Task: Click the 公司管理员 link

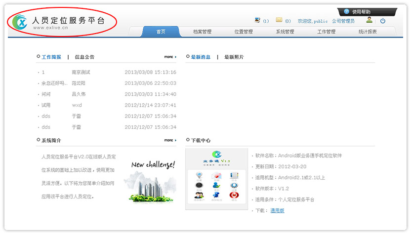Action: pyautogui.click(x=343, y=21)
